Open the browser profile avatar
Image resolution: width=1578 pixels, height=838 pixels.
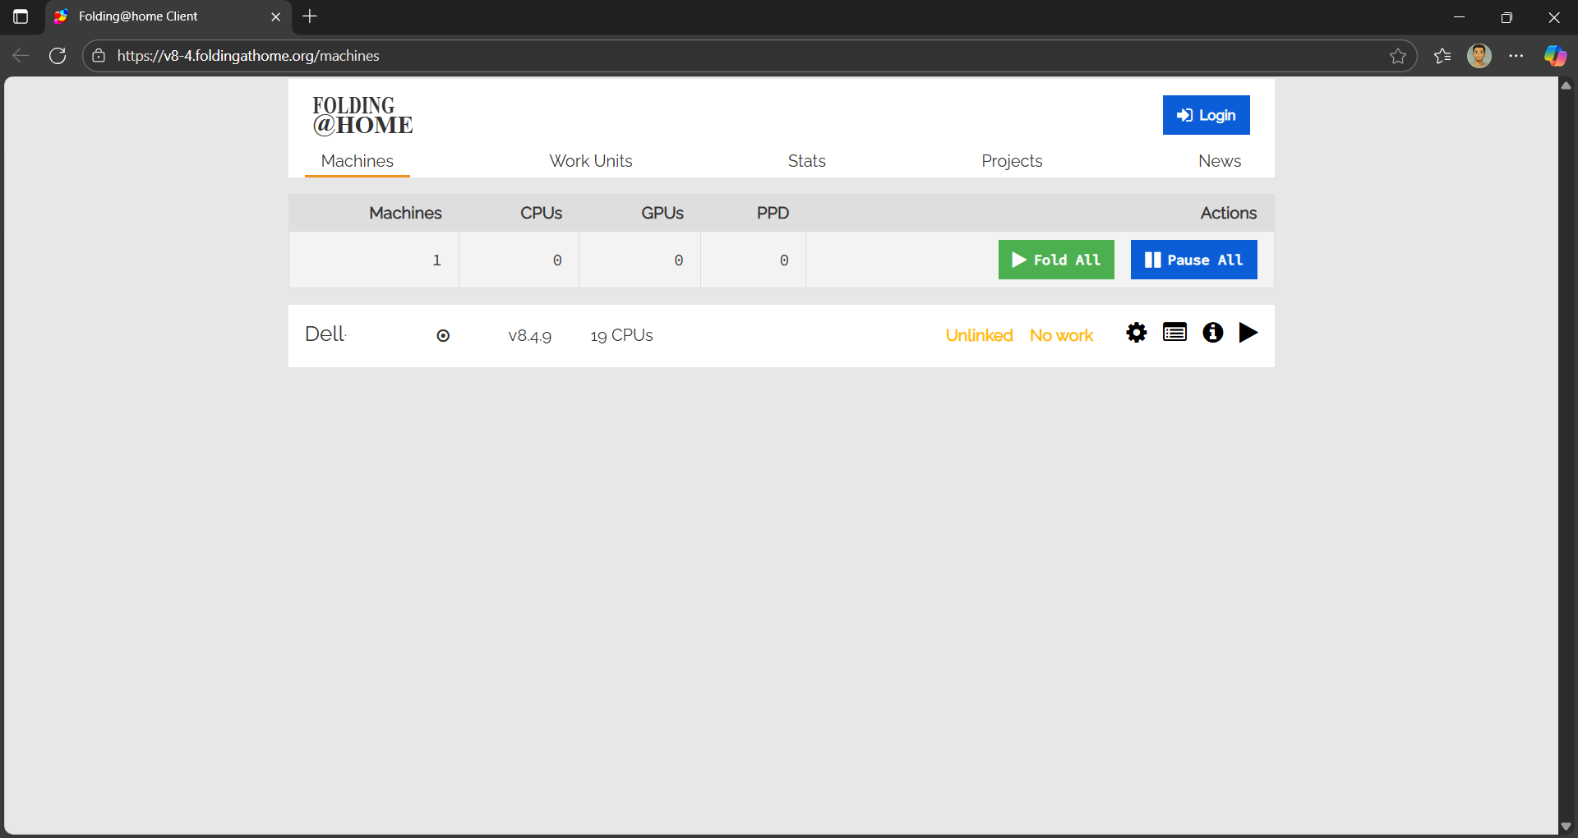coord(1479,56)
